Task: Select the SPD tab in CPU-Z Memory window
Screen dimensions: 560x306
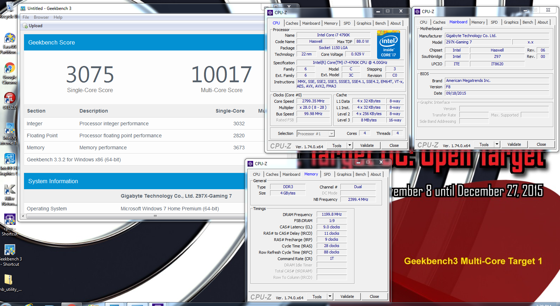Action: (327, 174)
